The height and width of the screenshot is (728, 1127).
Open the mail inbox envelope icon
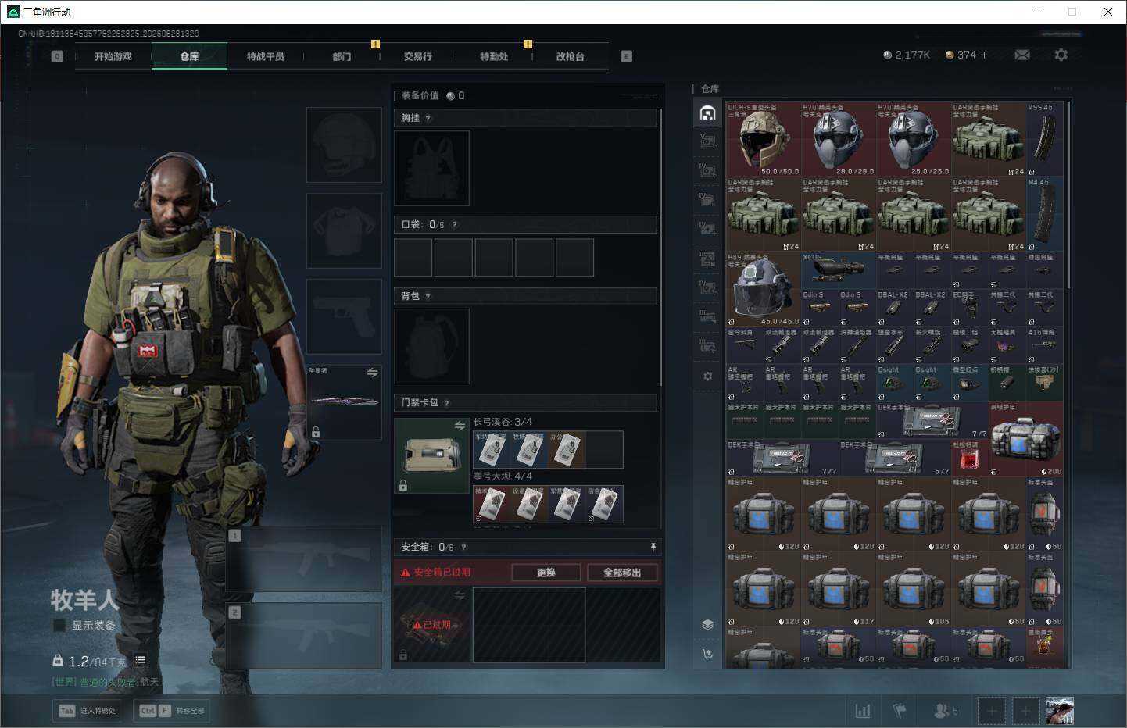(x=1022, y=55)
